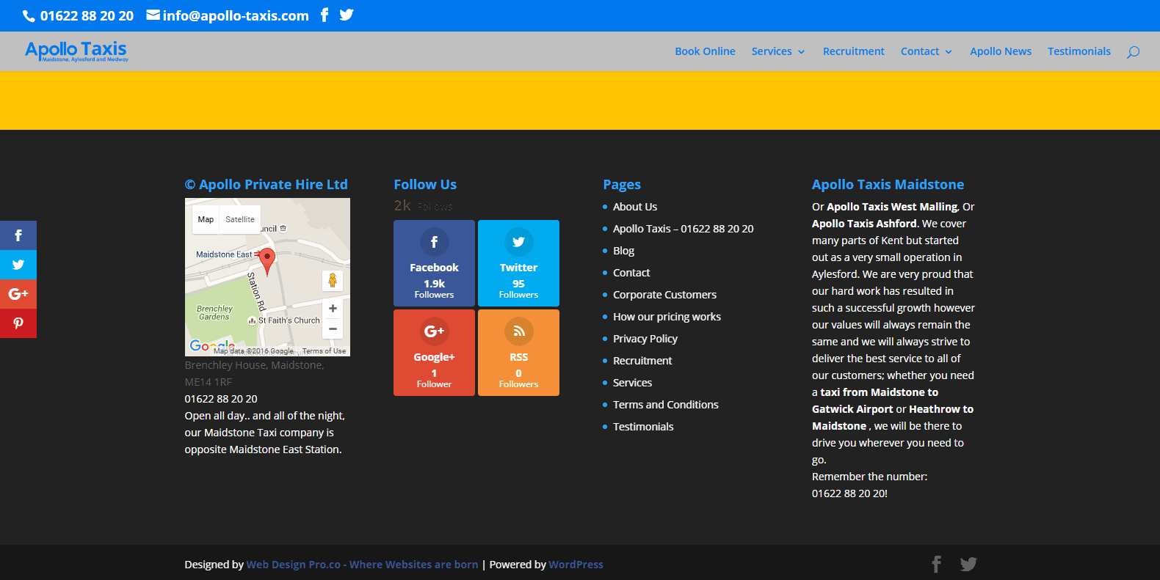Click the embedded Google map area
The width and height of the screenshot is (1160, 580).
[267, 277]
